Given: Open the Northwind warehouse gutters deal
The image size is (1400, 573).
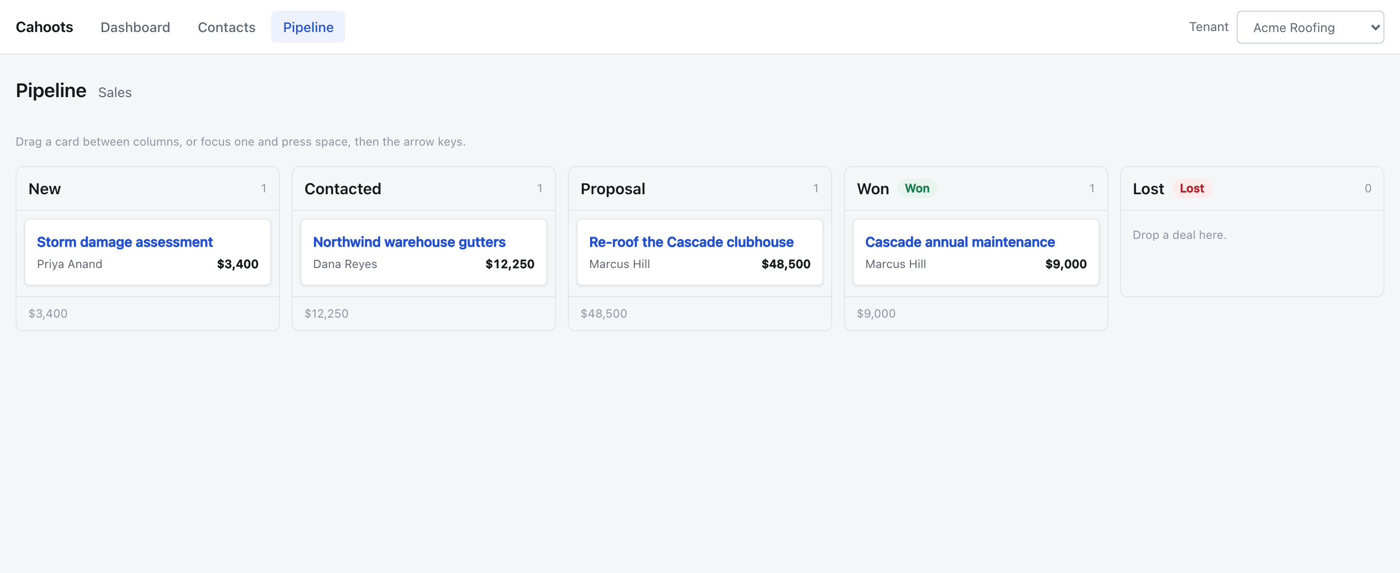Looking at the screenshot, I should coord(409,242).
